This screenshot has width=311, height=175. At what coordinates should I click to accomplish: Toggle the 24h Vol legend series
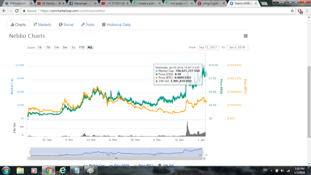pyautogui.click(x=166, y=165)
